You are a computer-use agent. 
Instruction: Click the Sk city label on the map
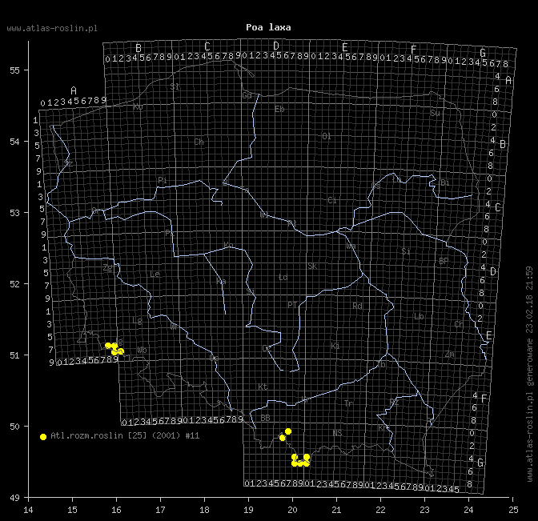point(312,267)
